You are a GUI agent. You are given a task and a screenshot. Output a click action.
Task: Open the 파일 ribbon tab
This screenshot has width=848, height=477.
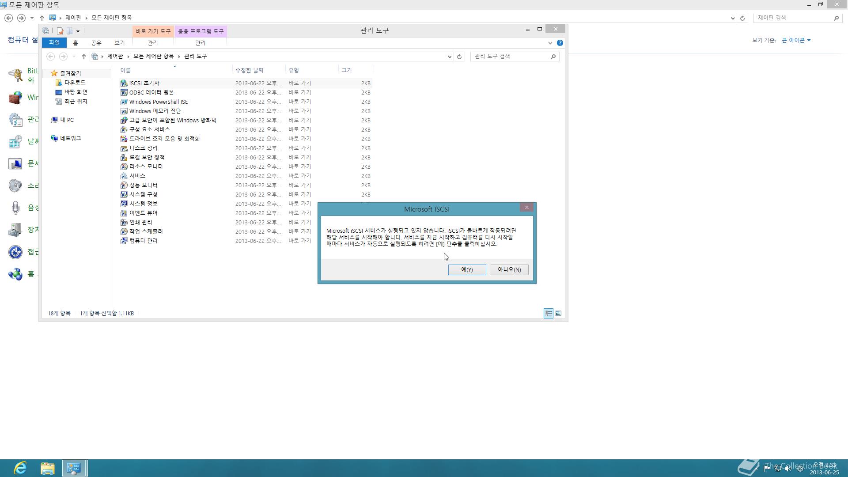pyautogui.click(x=54, y=43)
